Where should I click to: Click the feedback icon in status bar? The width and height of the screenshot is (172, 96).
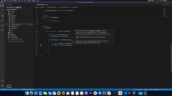click(x=167, y=90)
